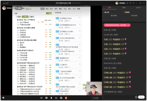Screen dimensions: 147x101
Task: Collapse the 第1章 tree node
Action: point(16,20)
